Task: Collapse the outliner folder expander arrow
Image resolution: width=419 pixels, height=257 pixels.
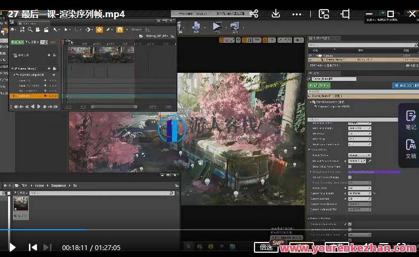Action: click(x=317, y=56)
